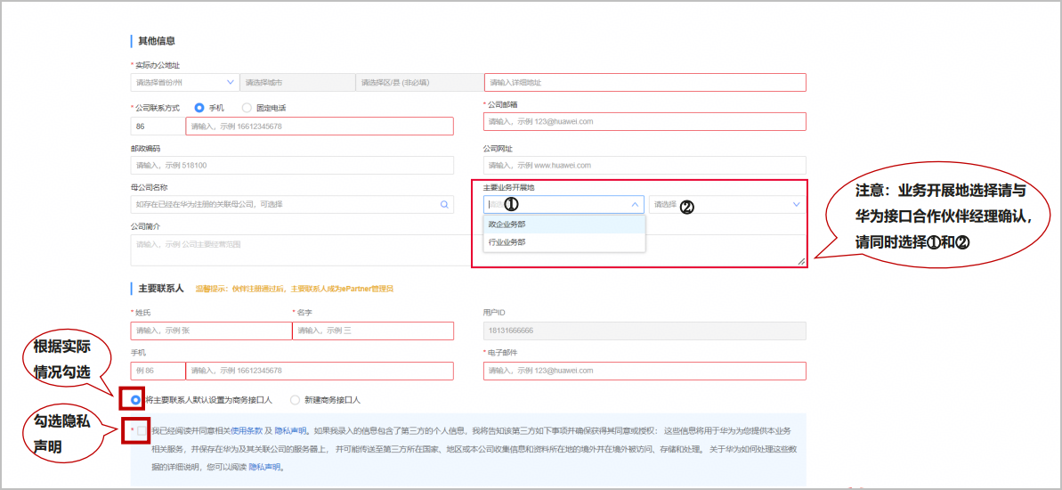
Task: Click the province dropdown chevron arrow
Action: (231, 82)
